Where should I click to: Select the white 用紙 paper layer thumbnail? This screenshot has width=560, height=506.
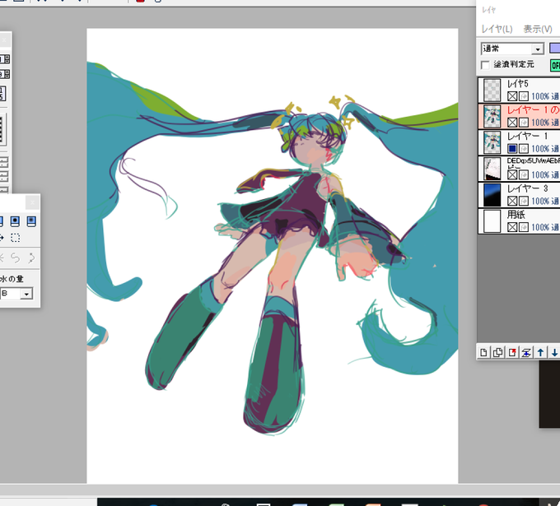click(492, 221)
